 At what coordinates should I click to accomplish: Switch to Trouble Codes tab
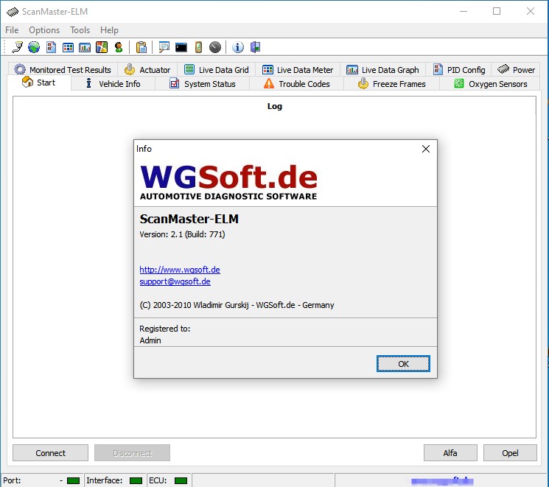(296, 84)
